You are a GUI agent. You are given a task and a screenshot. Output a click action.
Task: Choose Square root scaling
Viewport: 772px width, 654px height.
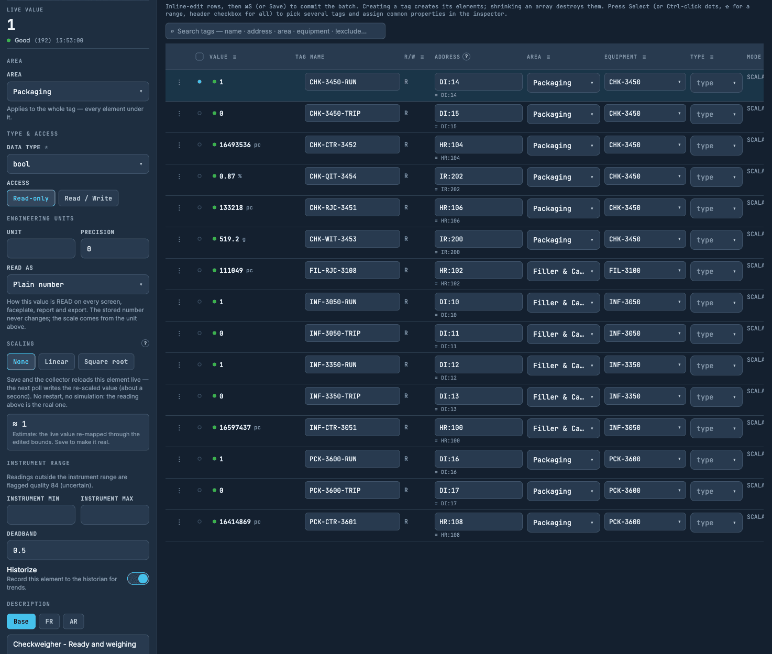click(x=106, y=362)
